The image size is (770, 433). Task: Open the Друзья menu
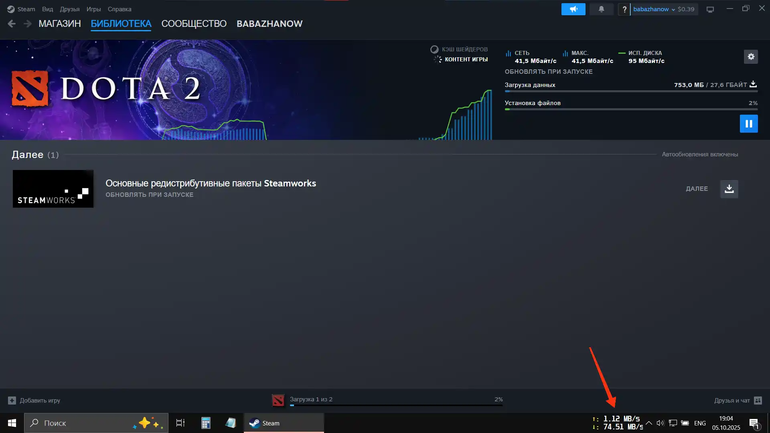click(x=70, y=9)
